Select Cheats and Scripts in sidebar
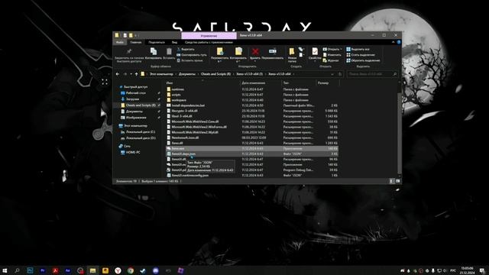The width and height of the screenshot is (489, 275). (x=140, y=105)
